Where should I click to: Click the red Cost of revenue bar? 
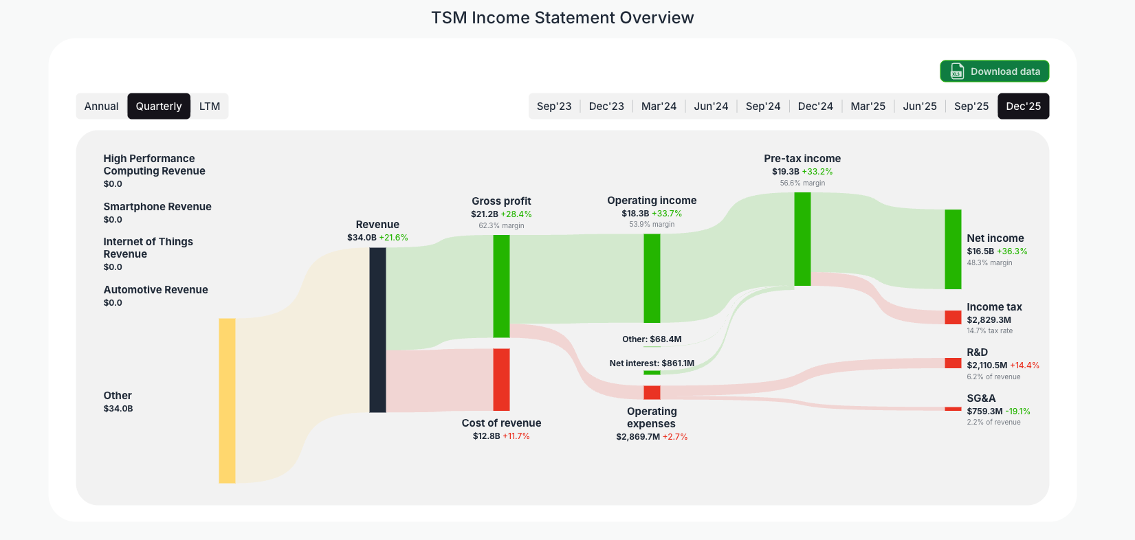click(501, 379)
